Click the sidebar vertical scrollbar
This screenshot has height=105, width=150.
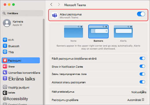click(x=44, y=62)
